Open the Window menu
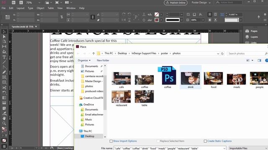 click(71, 8)
